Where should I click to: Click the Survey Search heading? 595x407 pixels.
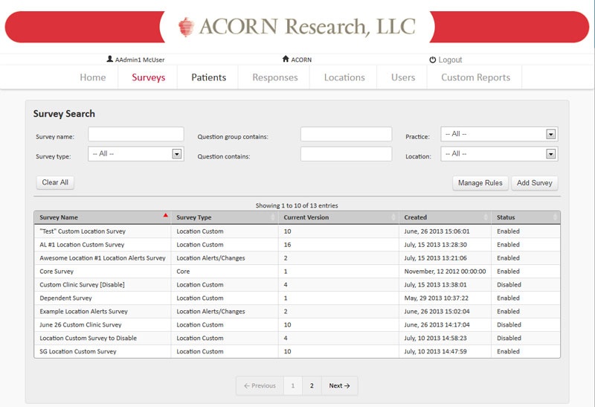tap(64, 114)
